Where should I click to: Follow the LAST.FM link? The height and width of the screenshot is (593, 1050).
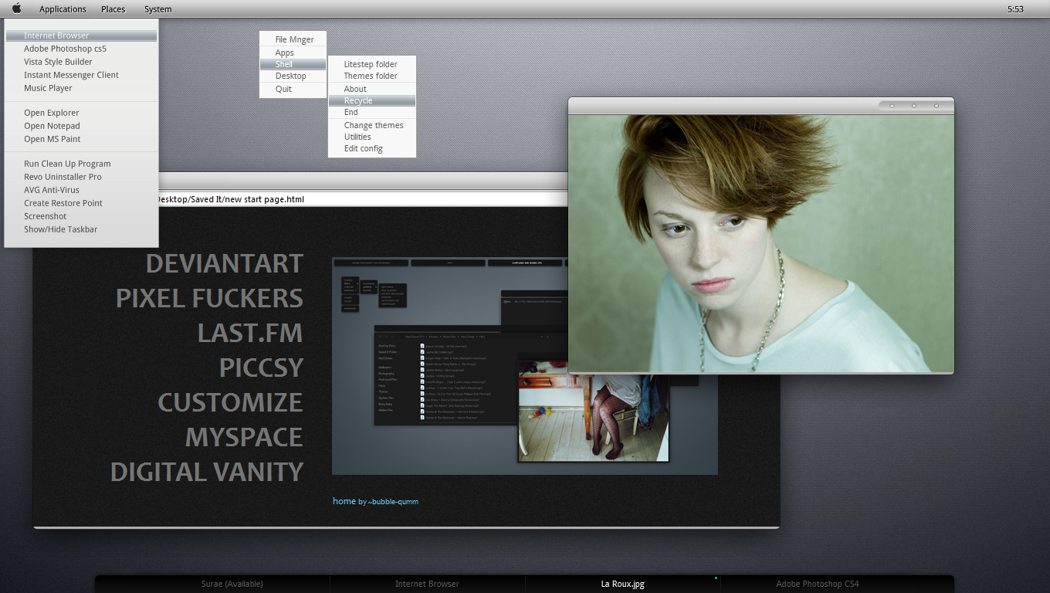pos(250,333)
